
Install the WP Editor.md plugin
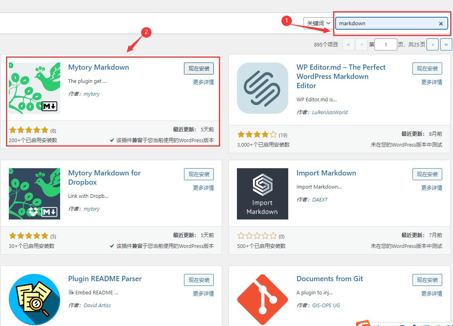coord(427,68)
